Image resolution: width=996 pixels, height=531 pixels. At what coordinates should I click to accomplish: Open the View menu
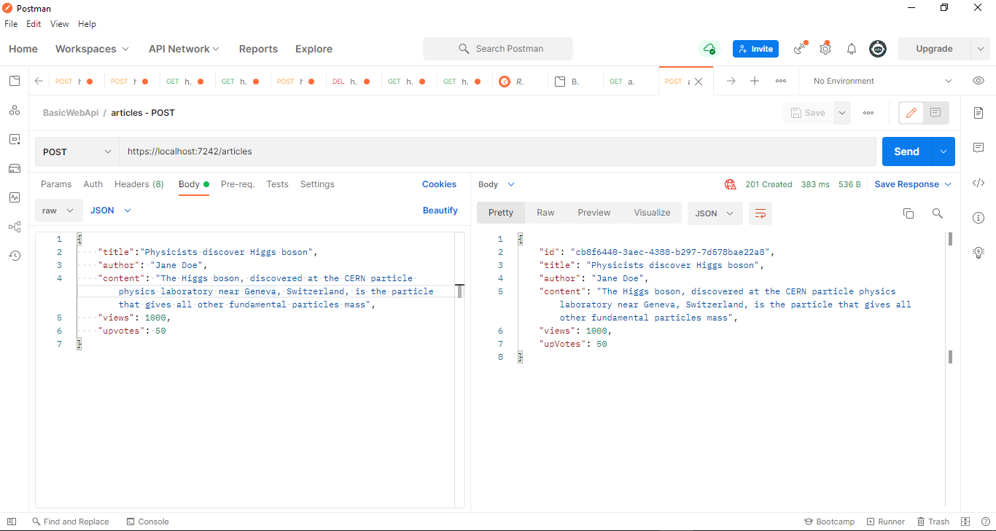[59, 24]
